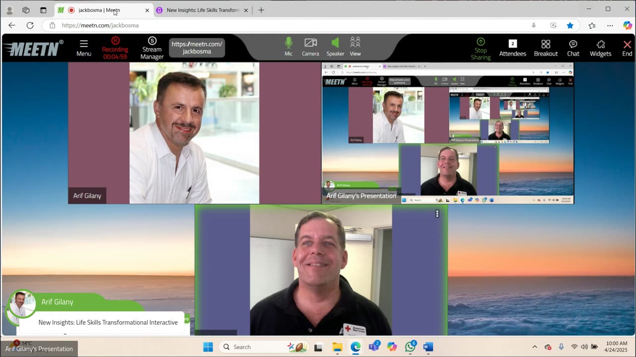636x357 pixels.
Task: Open the Stream Manager
Action: (x=152, y=48)
